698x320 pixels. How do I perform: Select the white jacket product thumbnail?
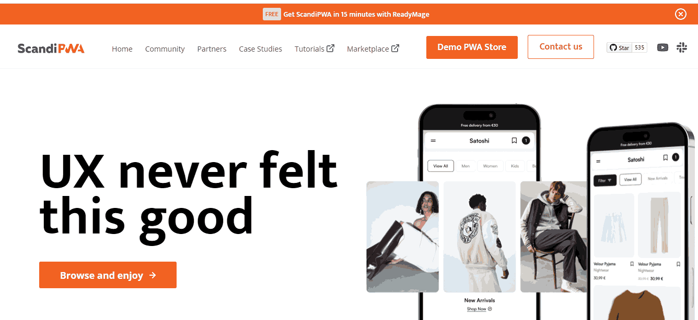pyautogui.click(x=480, y=237)
